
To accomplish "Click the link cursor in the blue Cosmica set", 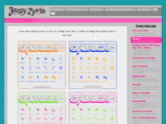I will 81,58.
